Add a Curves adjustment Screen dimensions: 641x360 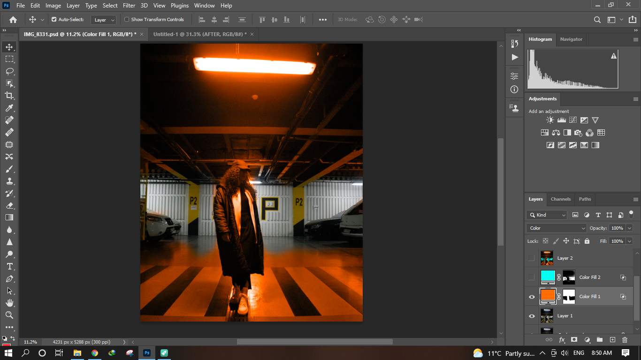[x=572, y=120]
